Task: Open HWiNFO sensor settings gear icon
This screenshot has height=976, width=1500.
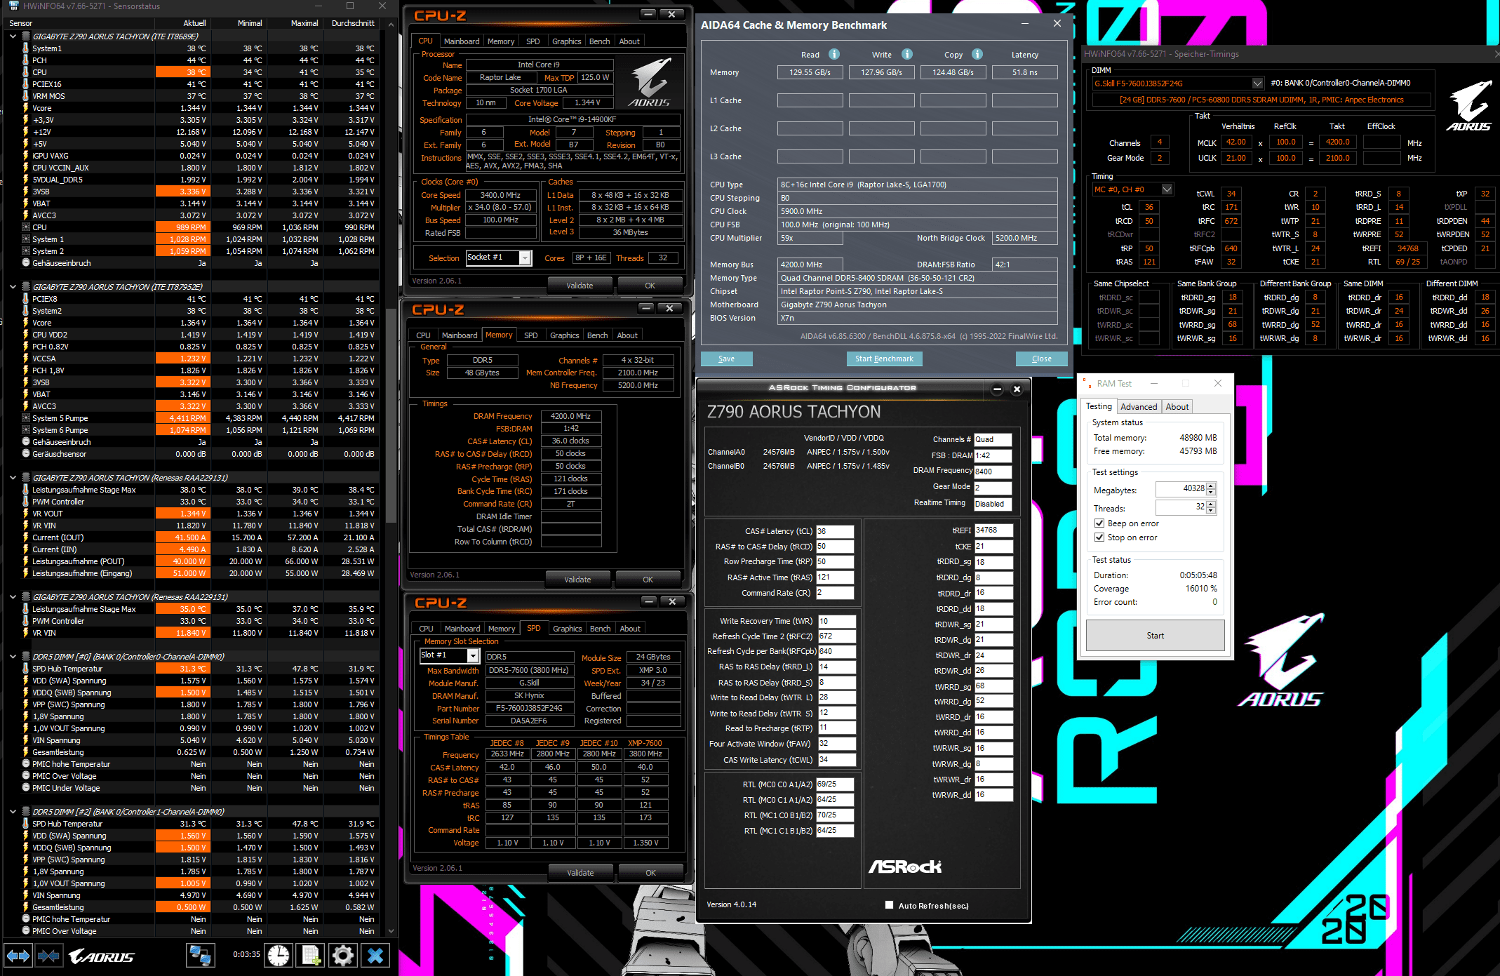Action: coord(342,956)
